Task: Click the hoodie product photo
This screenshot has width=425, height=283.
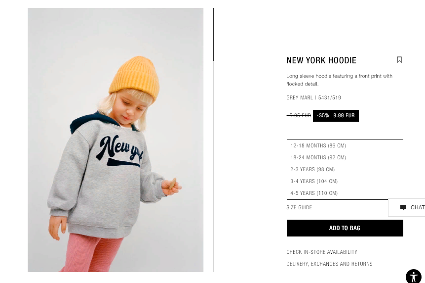Action: [116, 140]
